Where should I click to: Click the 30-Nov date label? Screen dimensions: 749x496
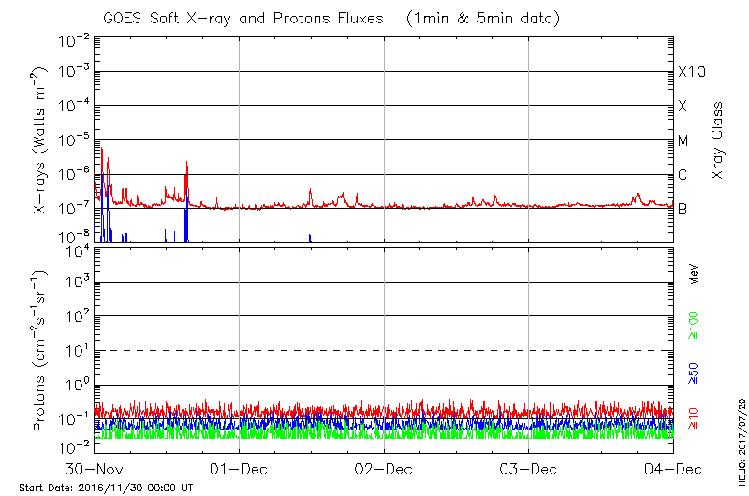click(95, 468)
